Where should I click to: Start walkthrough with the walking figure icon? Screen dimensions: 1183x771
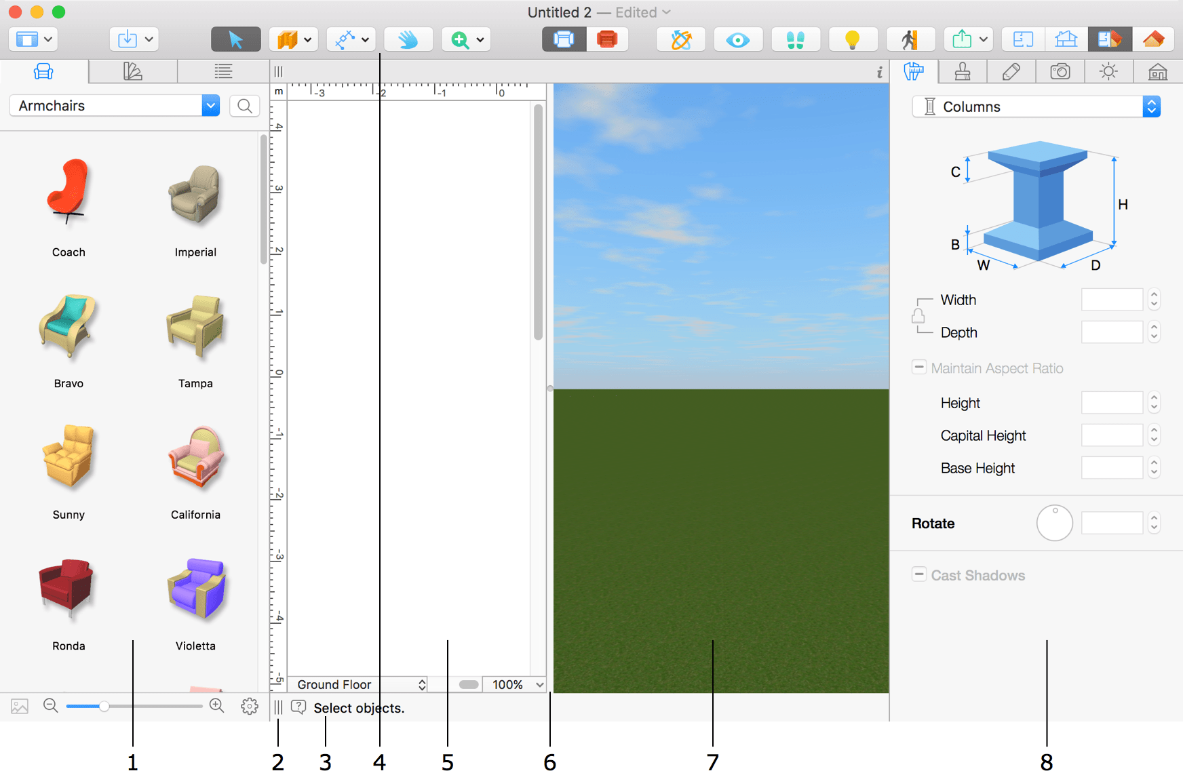[x=910, y=39]
